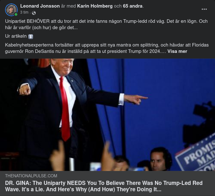Click the man wearing a headset in the photo
Viewport: 215px width, 196px height.
pyautogui.click(x=161, y=159)
